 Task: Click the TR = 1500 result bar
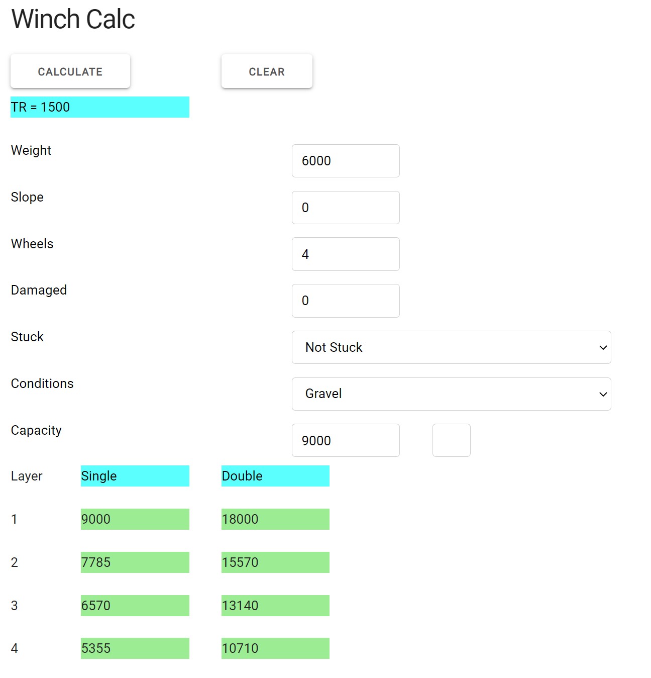tap(100, 107)
